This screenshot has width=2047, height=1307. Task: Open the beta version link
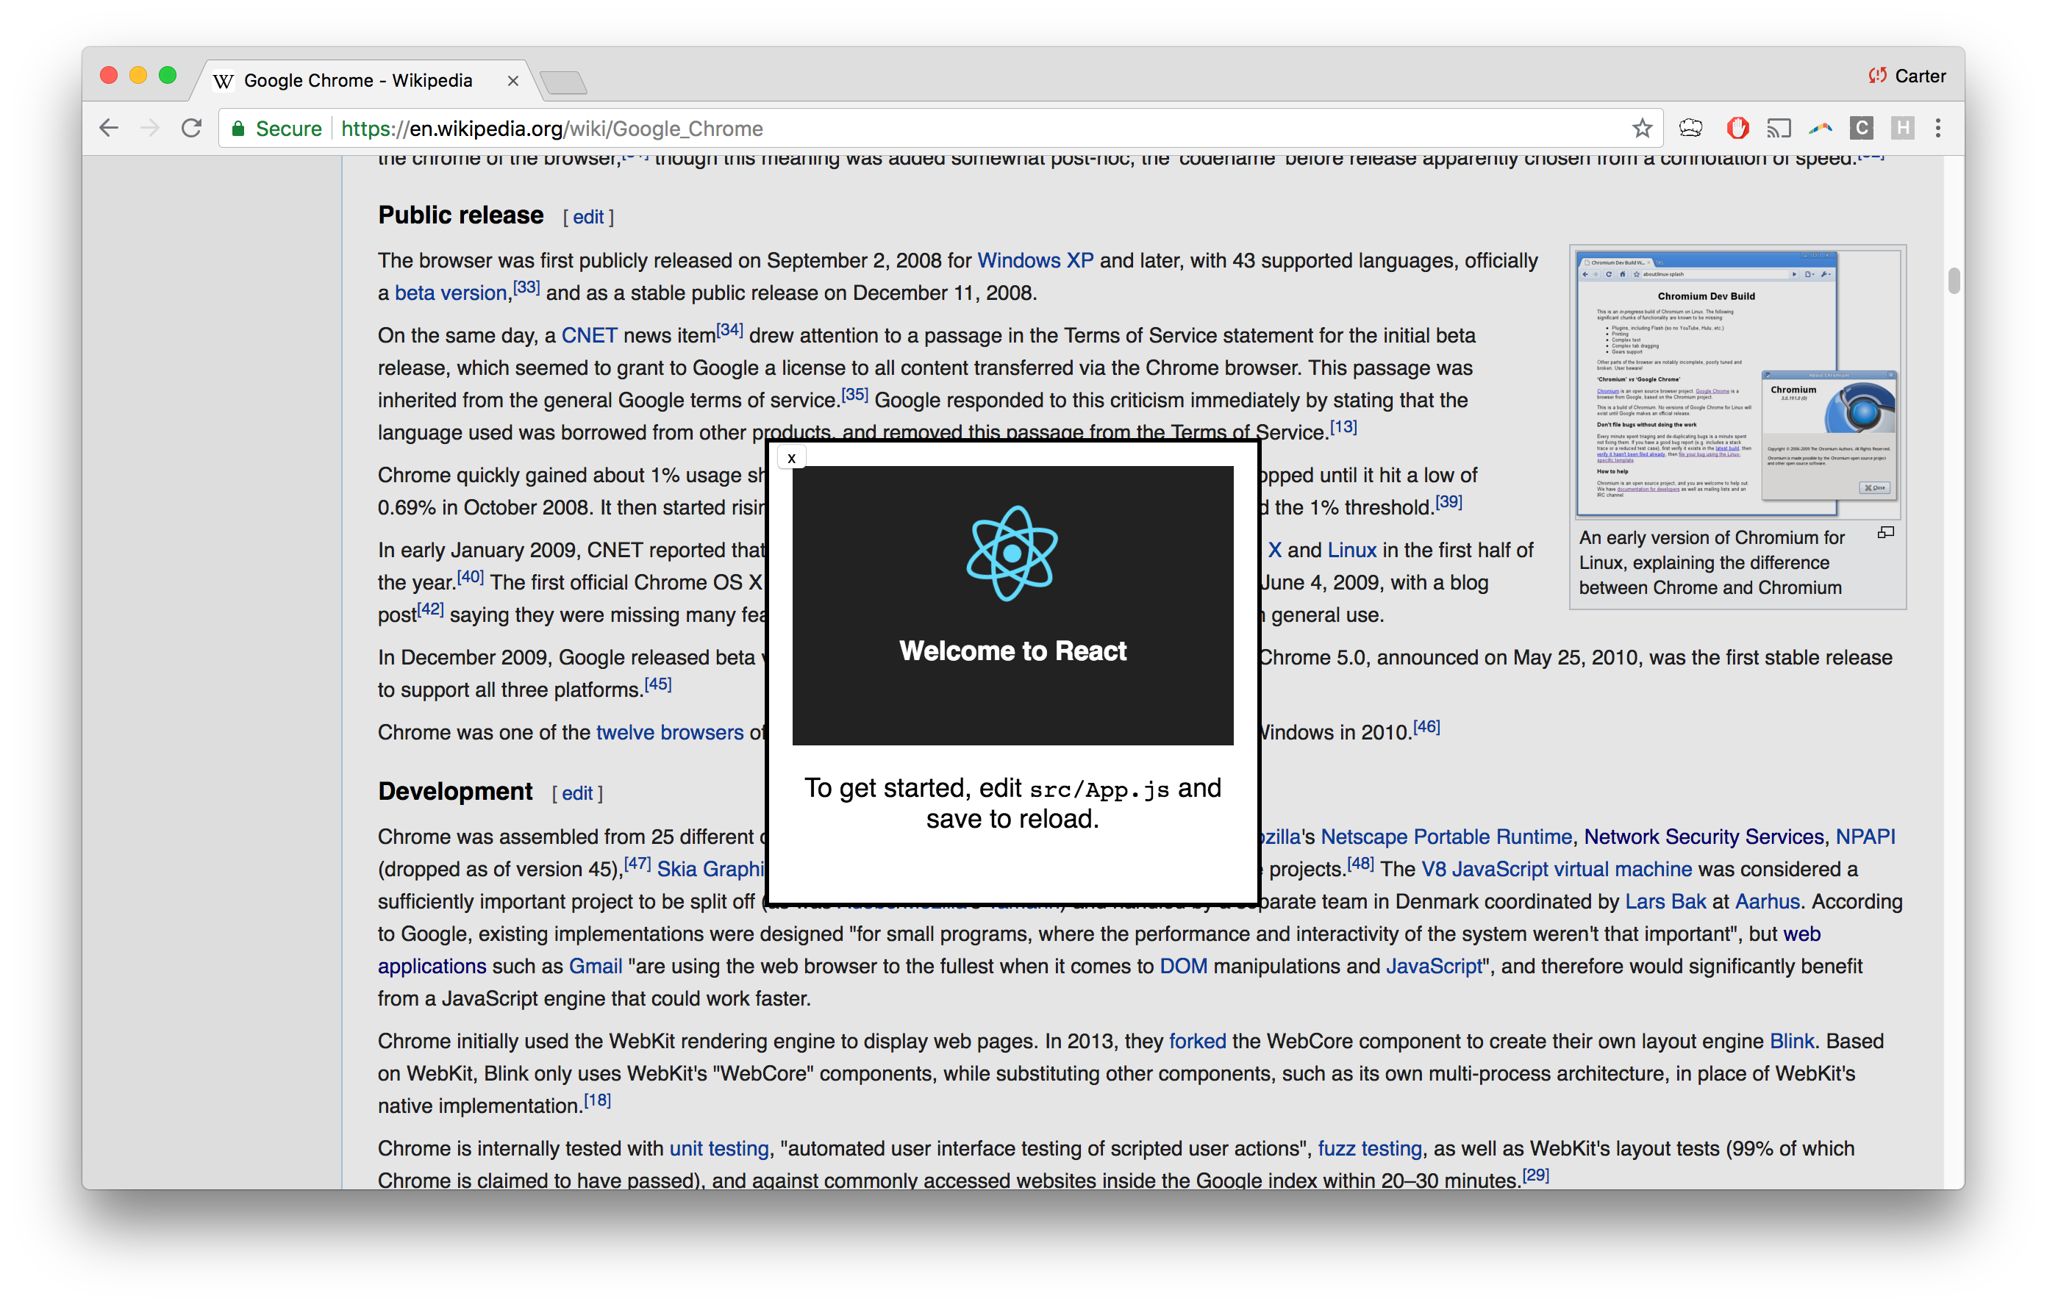pyautogui.click(x=451, y=293)
